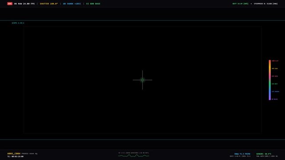Click the 50mm T1.5 PRIME lens readout
Viewport: 285px width, 160px height.
242,154
